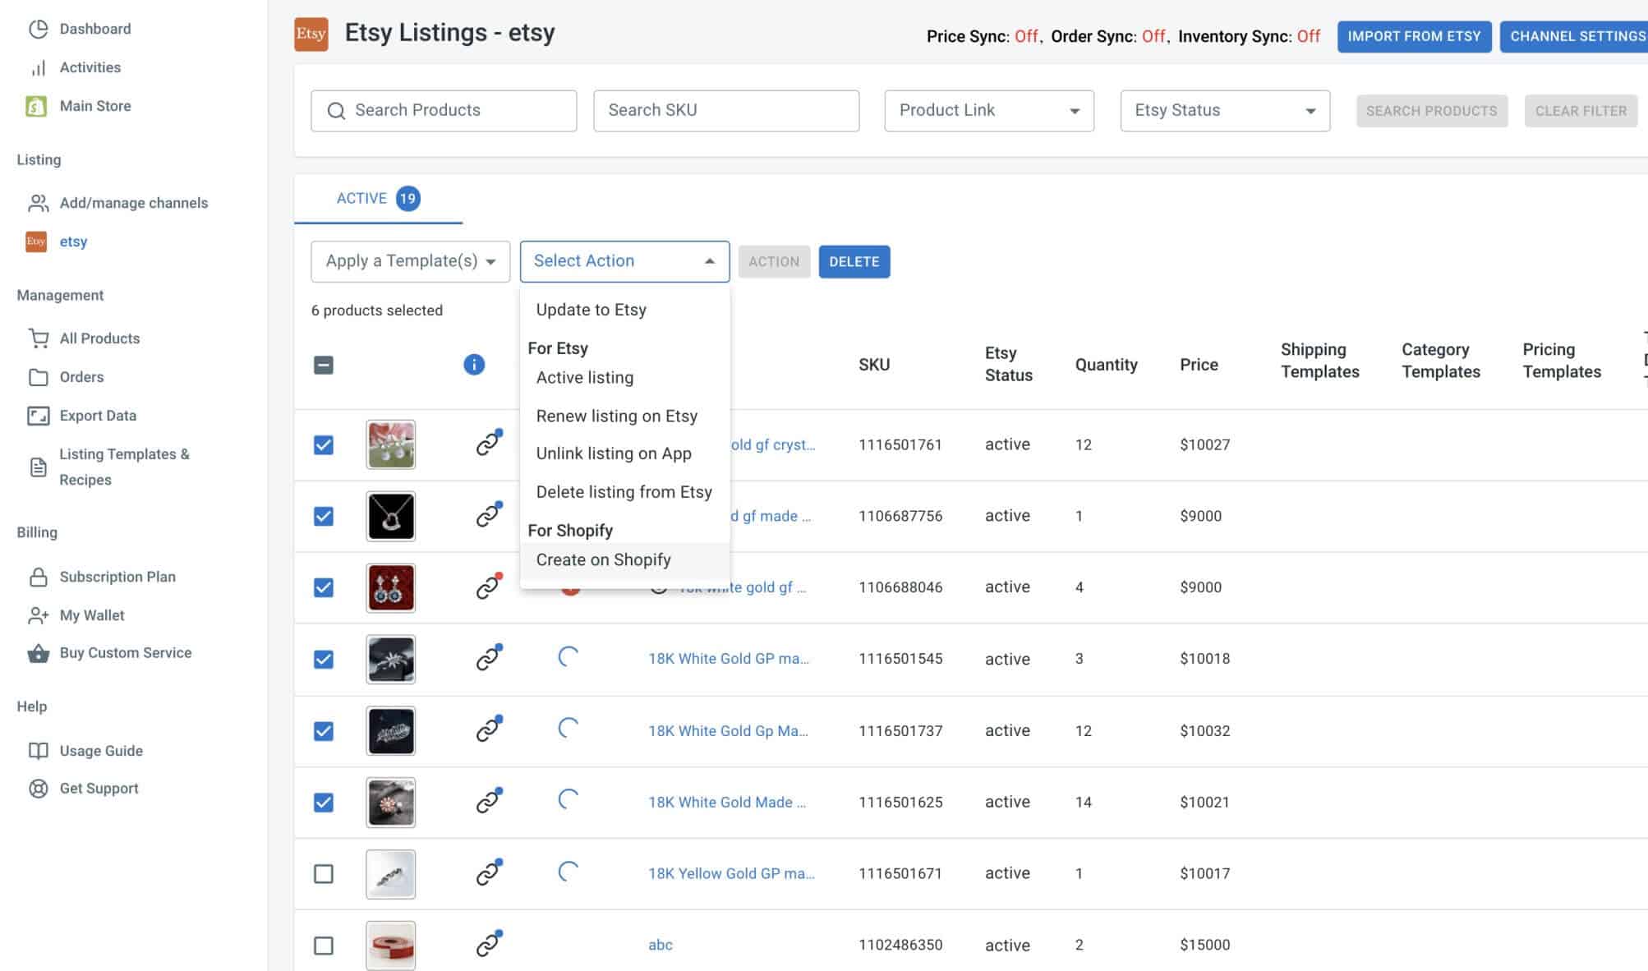Image resolution: width=1648 pixels, height=971 pixels.
Task: Open the Product Link filter dropdown
Action: tap(988, 110)
